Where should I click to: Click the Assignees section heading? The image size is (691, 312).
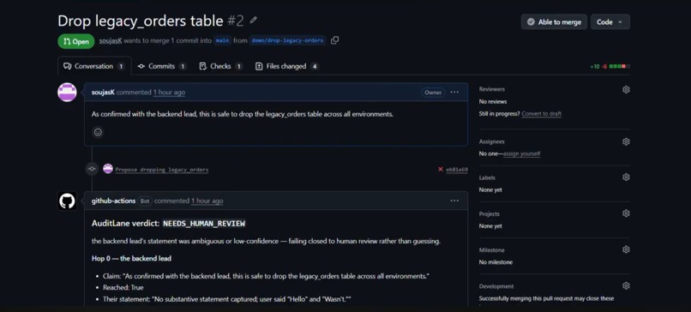click(x=492, y=141)
